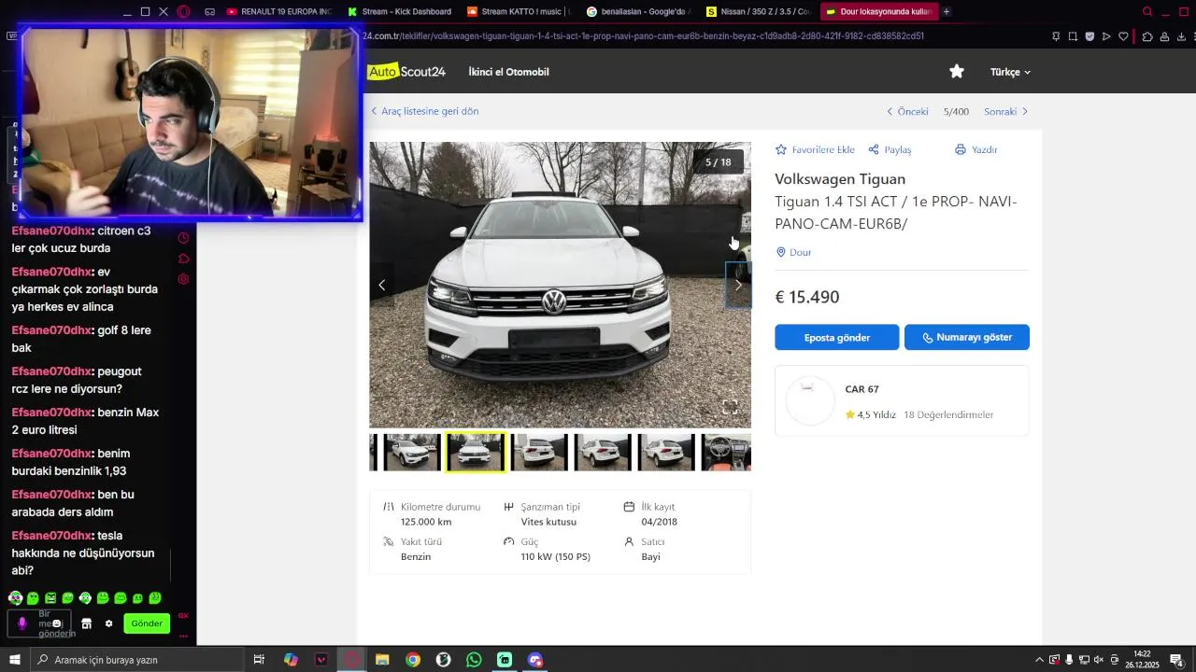Click Efsane070dhx username in tesla message
Image resolution: width=1196 pixels, height=672 pixels.
[51, 536]
